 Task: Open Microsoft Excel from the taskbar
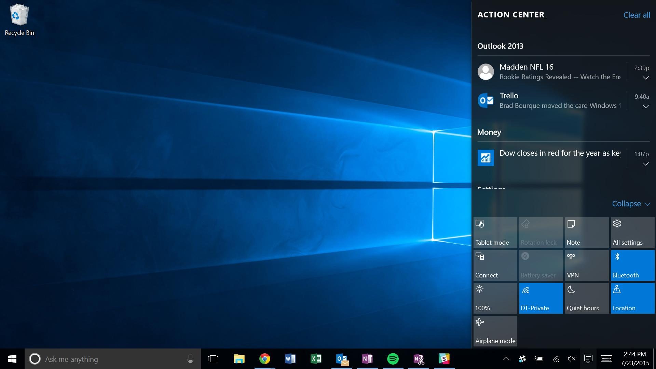coord(316,359)
